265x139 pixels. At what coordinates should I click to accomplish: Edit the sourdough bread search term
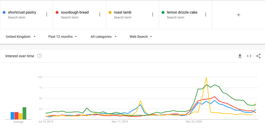(x=75, y=12)
